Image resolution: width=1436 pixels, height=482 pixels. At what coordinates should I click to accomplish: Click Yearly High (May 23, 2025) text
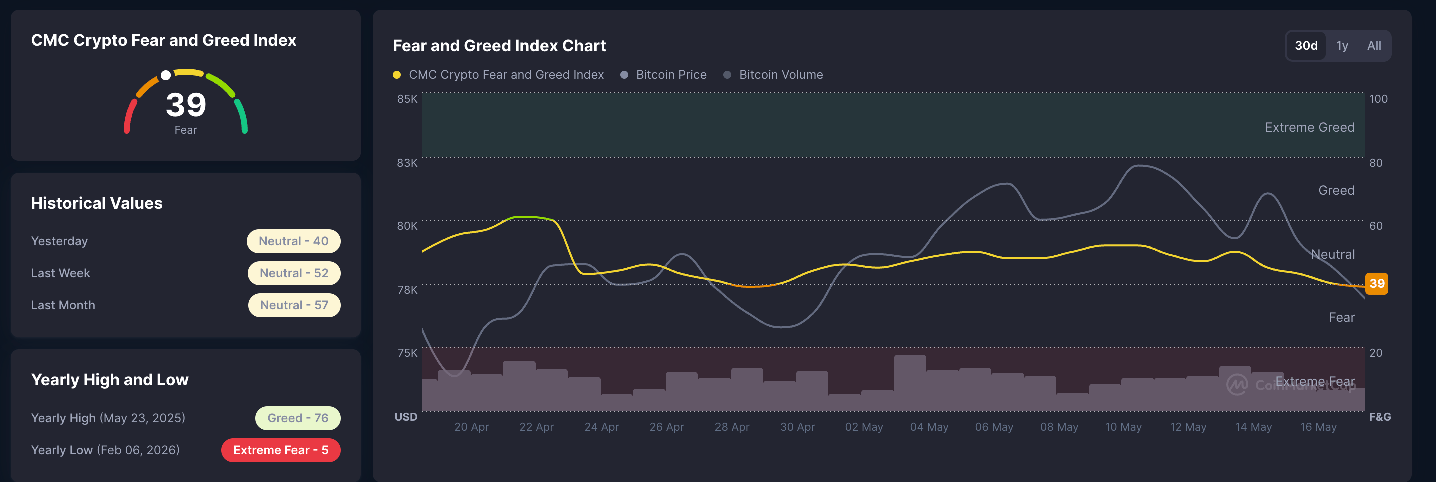click(108, 418)
